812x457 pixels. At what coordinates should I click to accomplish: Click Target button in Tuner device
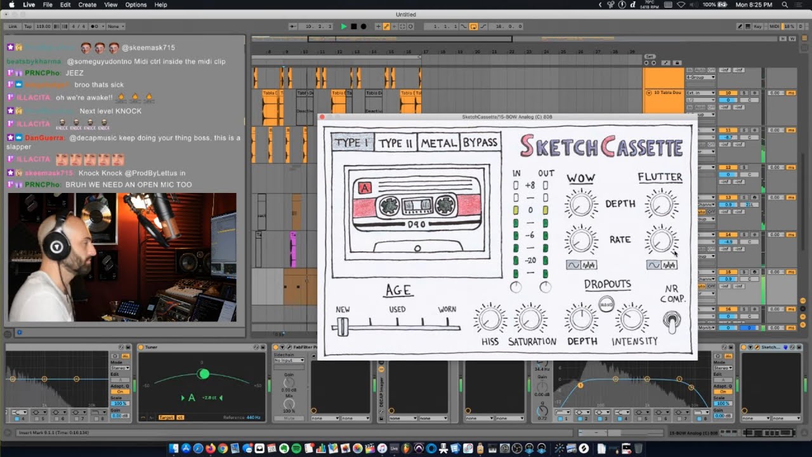click(x=166, y=417)
